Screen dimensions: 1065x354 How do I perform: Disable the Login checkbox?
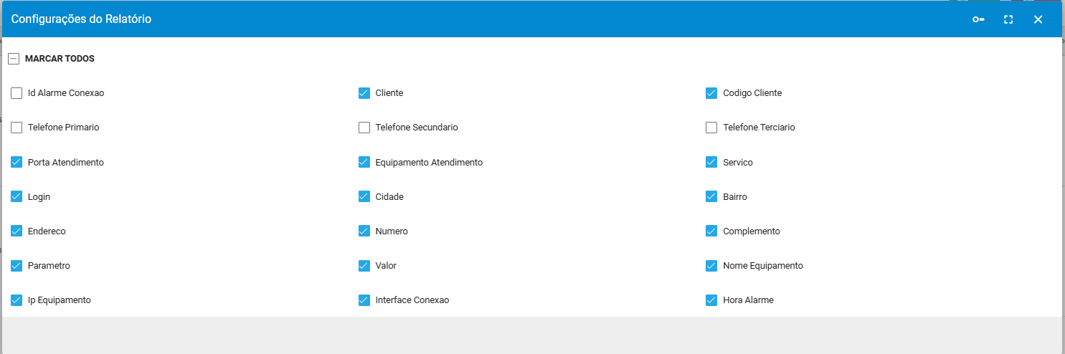(16, 196)
